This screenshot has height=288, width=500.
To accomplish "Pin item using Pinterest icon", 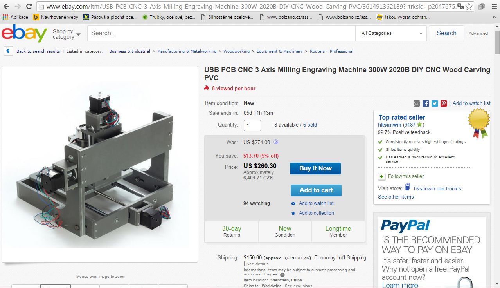I will click(x=444, y=103).
